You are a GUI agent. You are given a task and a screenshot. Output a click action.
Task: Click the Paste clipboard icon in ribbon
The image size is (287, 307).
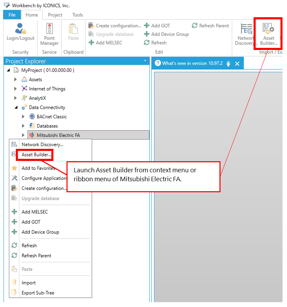(73, 29)
